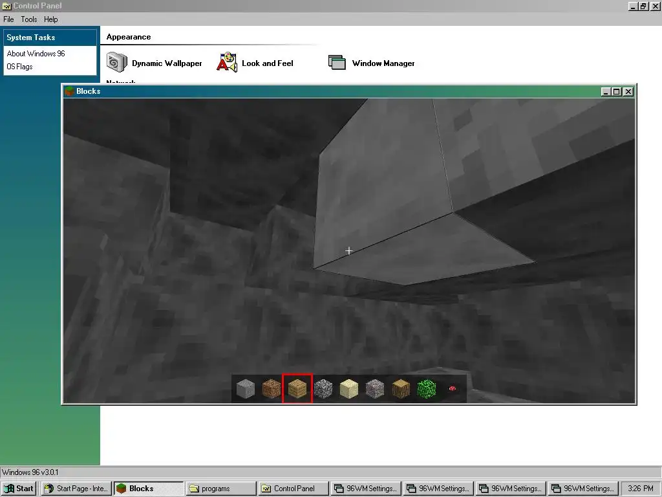Switch to the programs folder taskbar button
Viewport: 662px width, 497px height.
coord(221,489)
